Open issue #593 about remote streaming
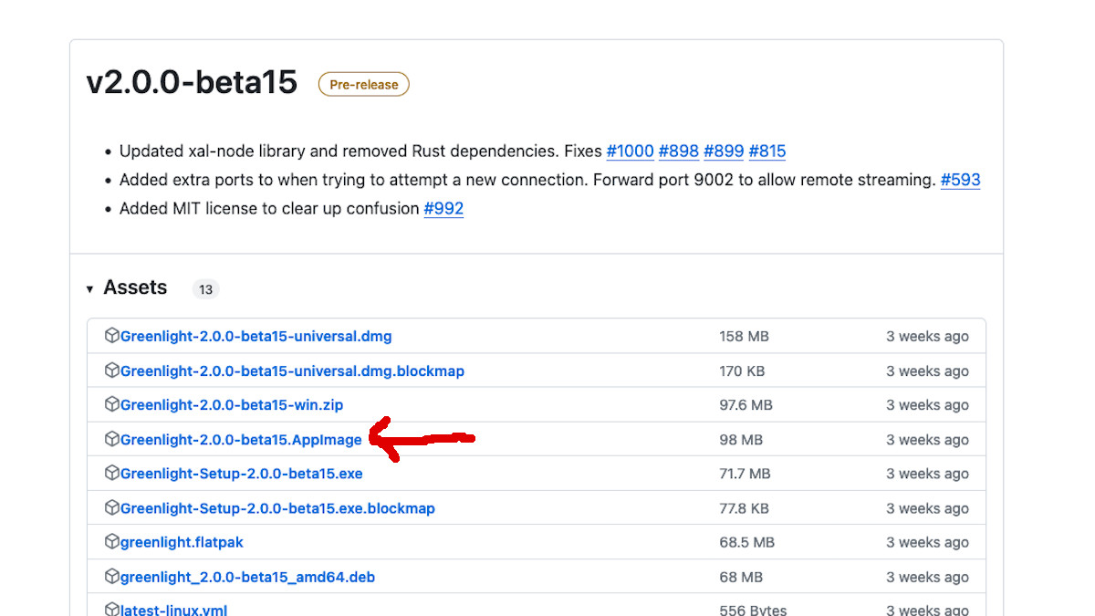 point(960,180)
